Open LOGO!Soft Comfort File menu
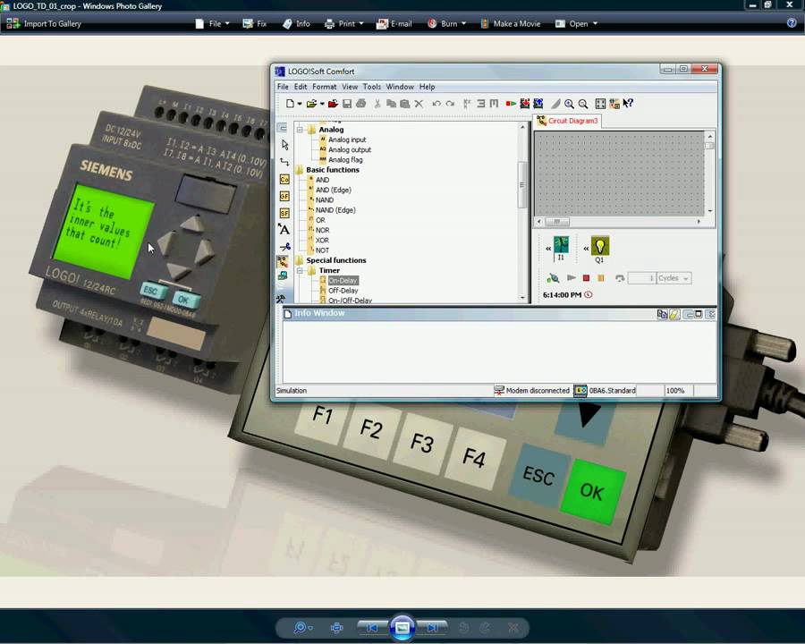805x644 pixels. pos(283,87)
